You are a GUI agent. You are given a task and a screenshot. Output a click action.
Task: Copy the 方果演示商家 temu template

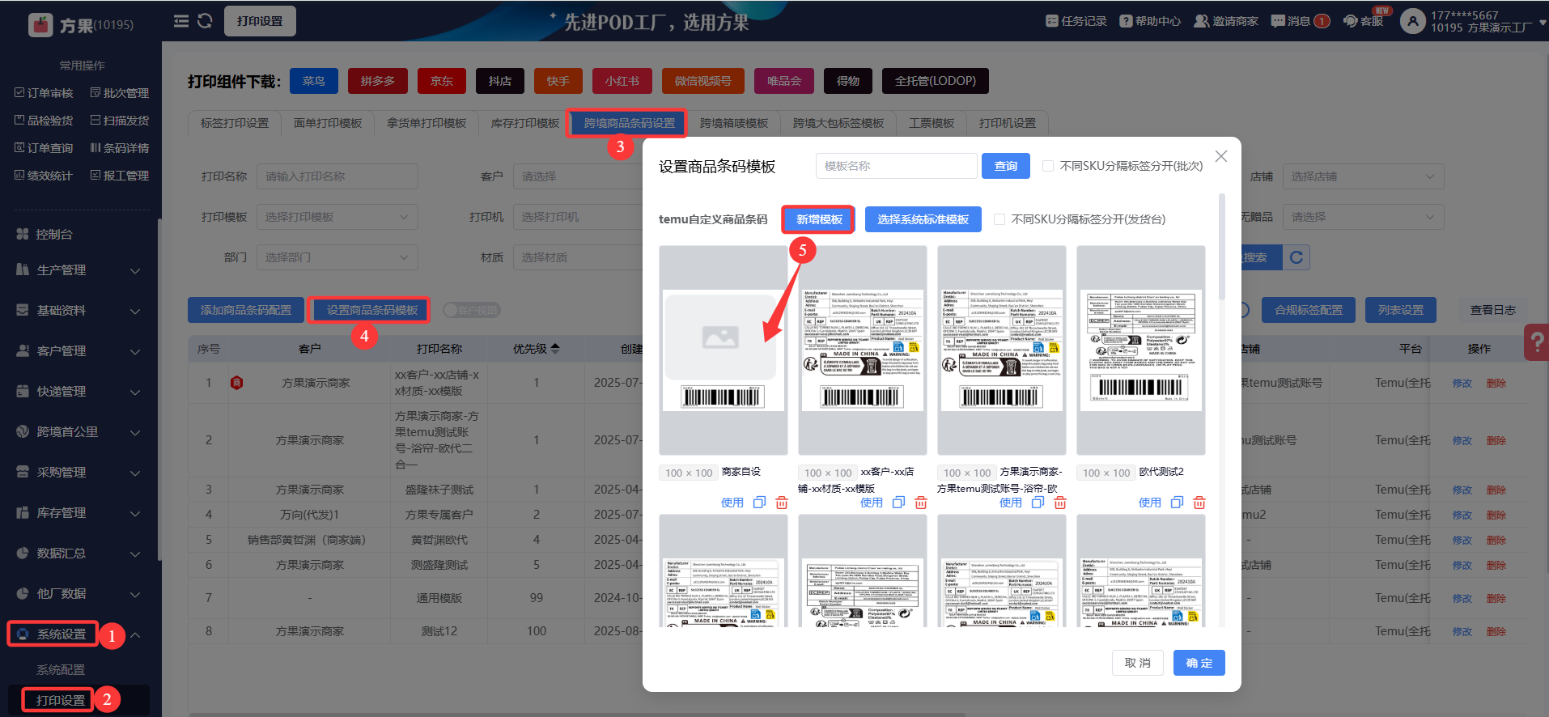coord(1038,503)
